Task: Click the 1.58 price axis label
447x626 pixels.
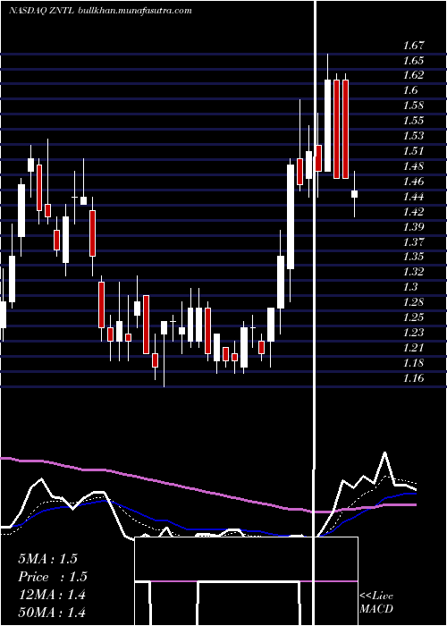Action: coord(413,106)
